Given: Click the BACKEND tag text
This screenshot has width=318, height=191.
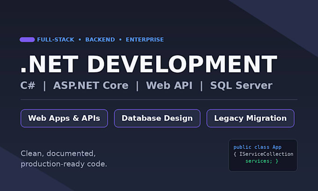Looking at the screenshot, I should pyautogui.click(x=100, y=40).
